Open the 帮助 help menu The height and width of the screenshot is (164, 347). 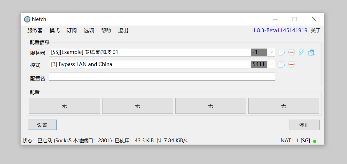coord(106,31)
